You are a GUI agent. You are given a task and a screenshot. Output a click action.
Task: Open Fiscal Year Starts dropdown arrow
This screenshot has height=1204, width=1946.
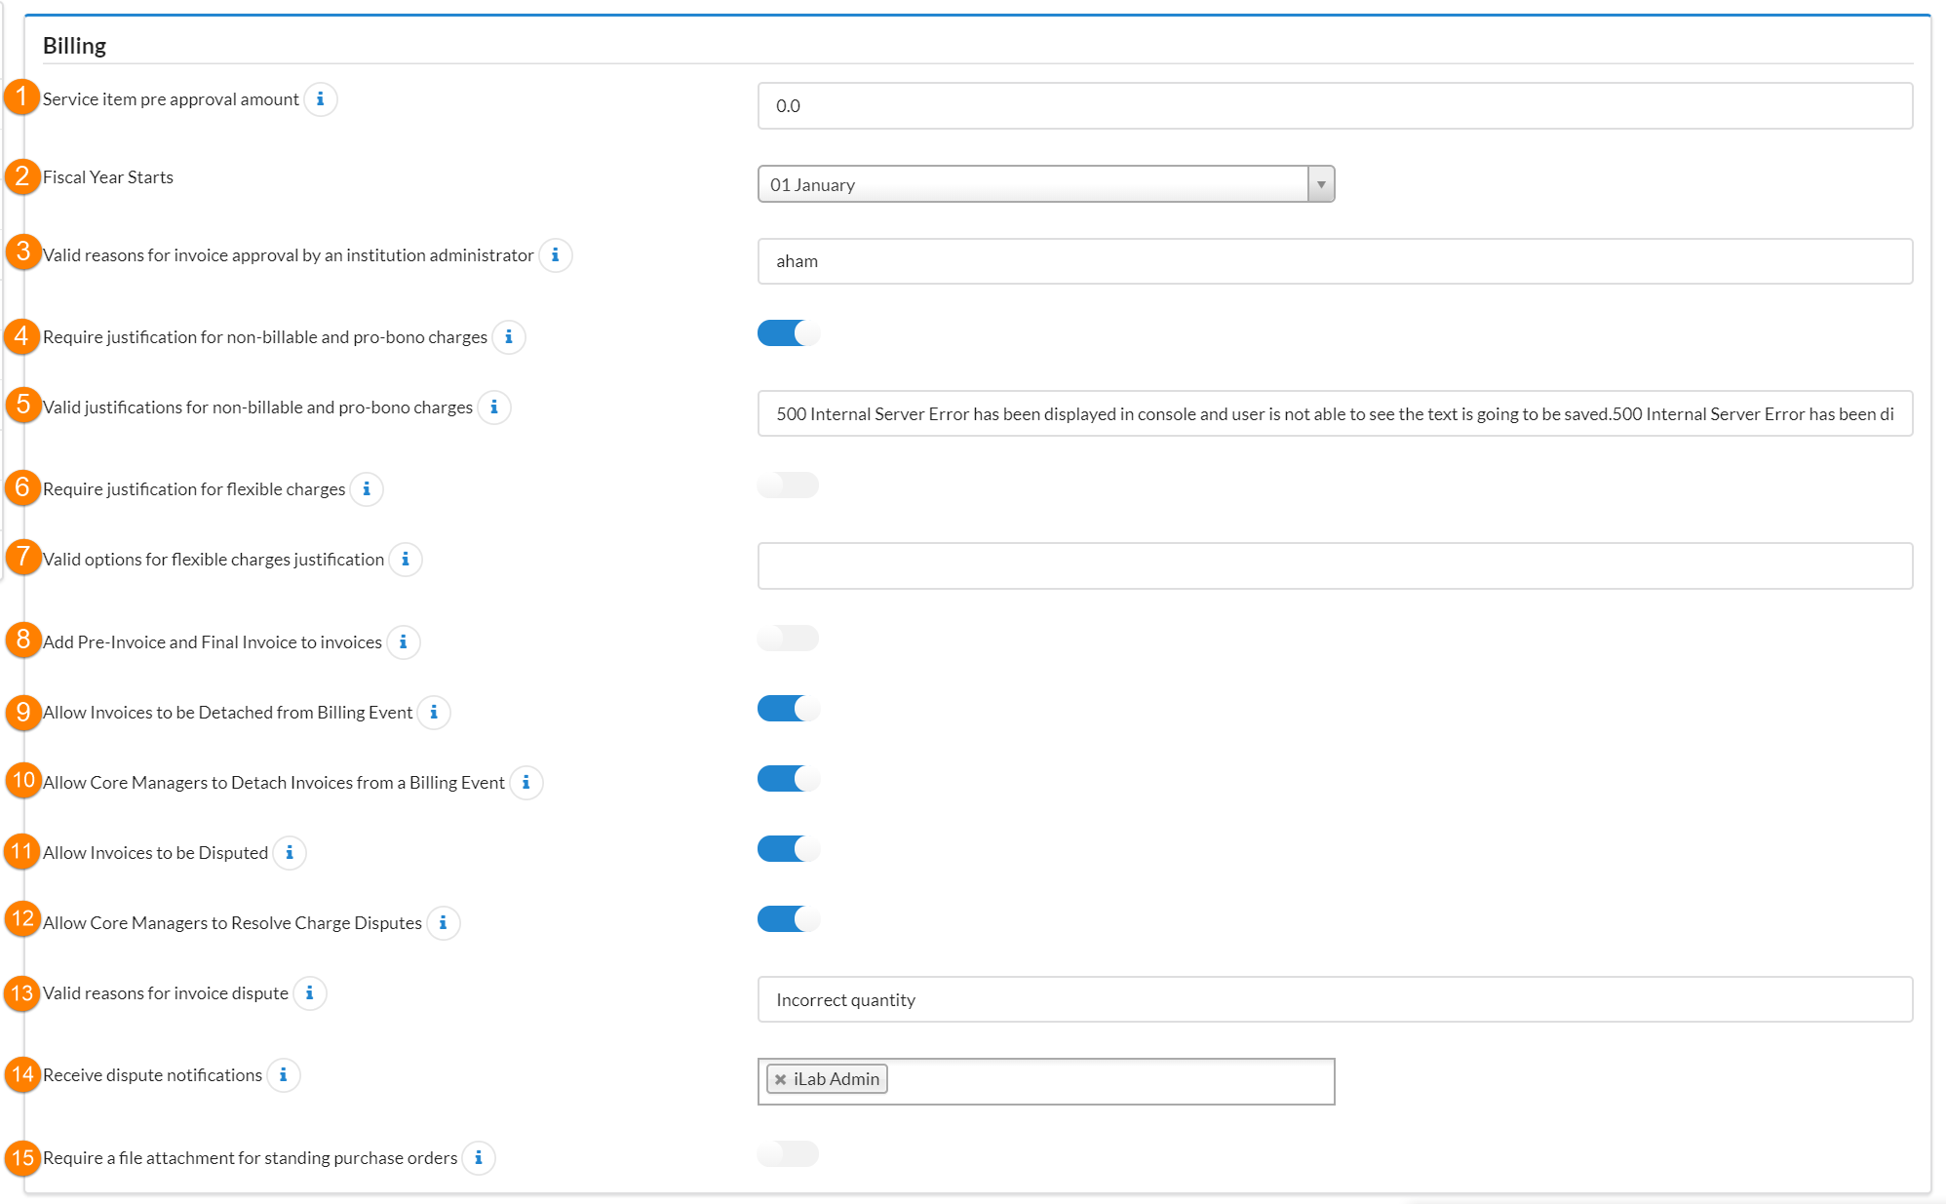click(1321, 184)
